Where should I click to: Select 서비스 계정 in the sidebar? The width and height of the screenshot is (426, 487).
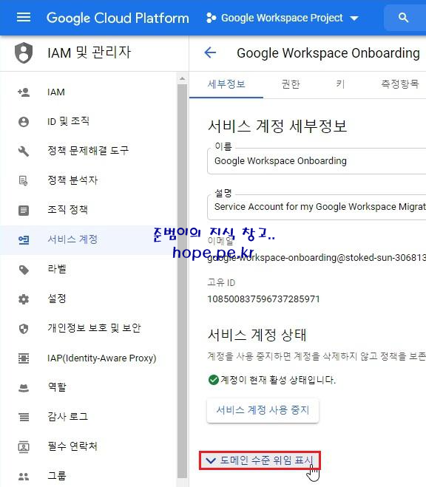click(89, 239)
